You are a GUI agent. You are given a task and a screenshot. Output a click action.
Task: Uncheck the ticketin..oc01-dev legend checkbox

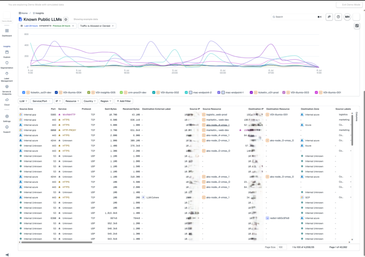24,92
